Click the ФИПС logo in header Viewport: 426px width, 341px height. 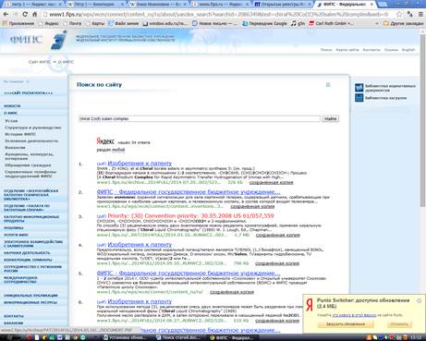click(39, 40)
